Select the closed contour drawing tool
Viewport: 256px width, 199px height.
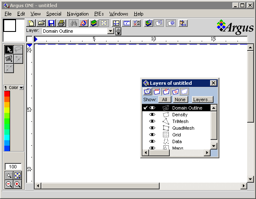point(9,59)
